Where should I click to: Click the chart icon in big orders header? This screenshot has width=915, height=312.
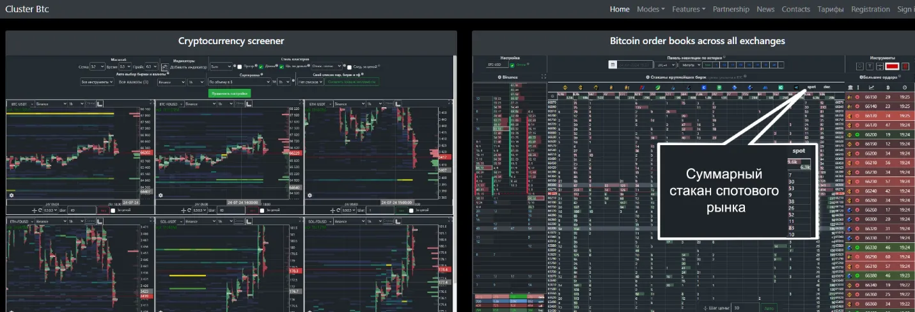(872, 88)
